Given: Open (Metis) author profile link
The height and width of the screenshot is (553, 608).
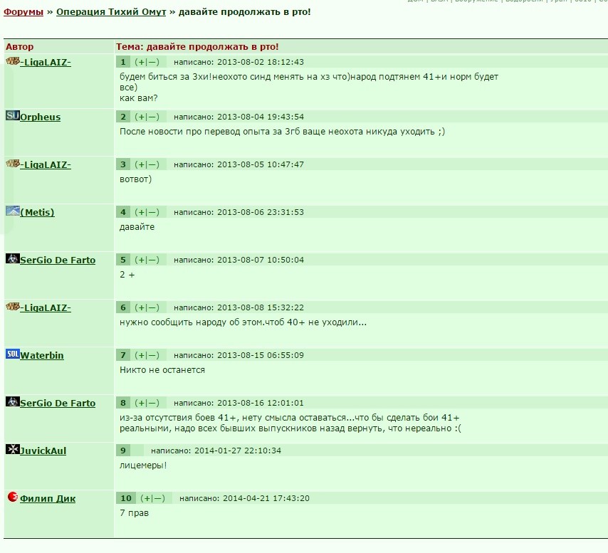Looking at the screenshot, I should point(37,212).
